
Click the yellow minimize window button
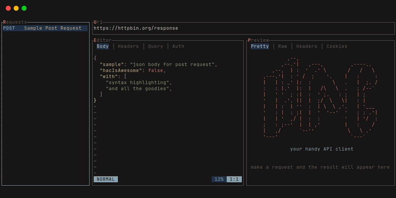click(x=16, y=8)
